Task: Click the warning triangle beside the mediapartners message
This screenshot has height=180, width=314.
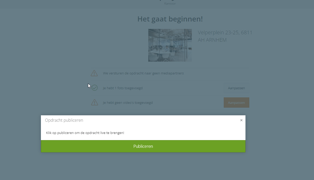Action: (94, 73)
